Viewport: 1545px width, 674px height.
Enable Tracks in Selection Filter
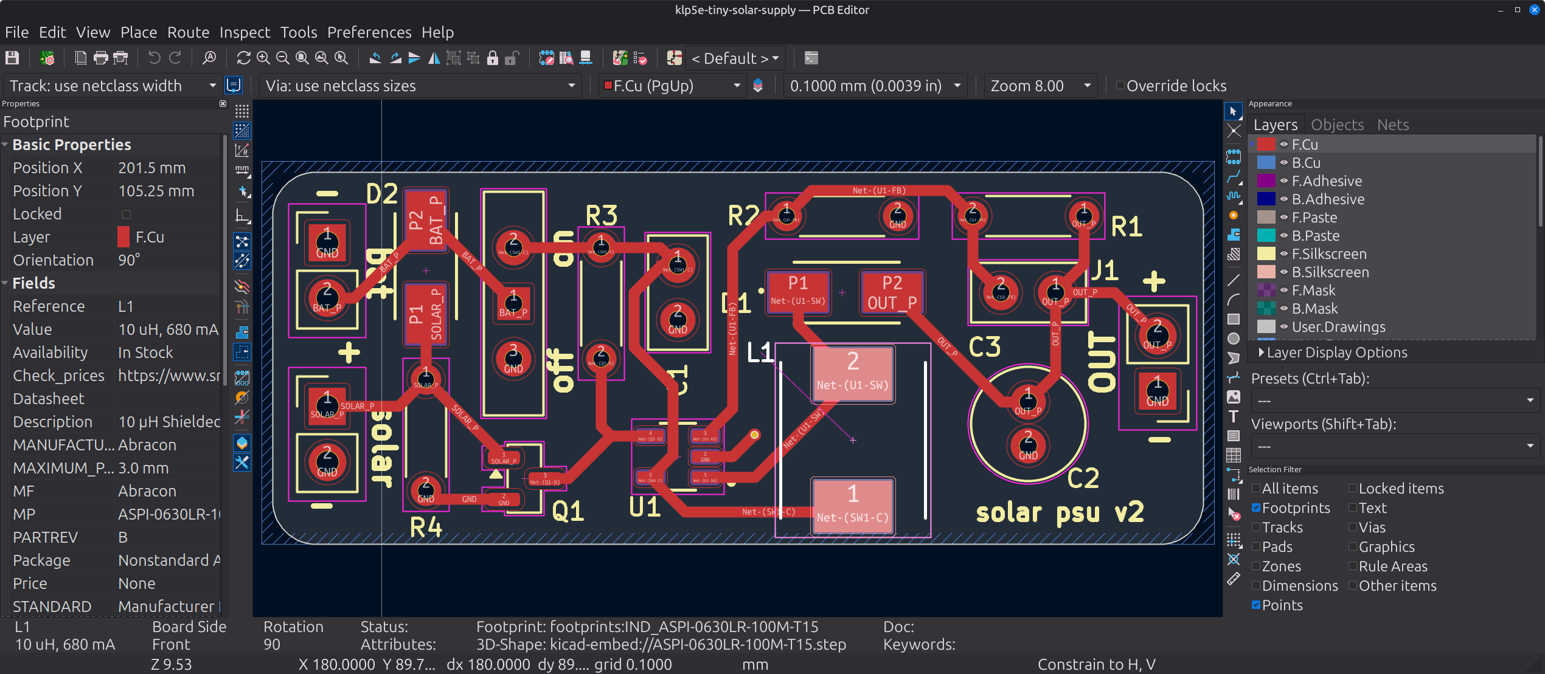1256,527
